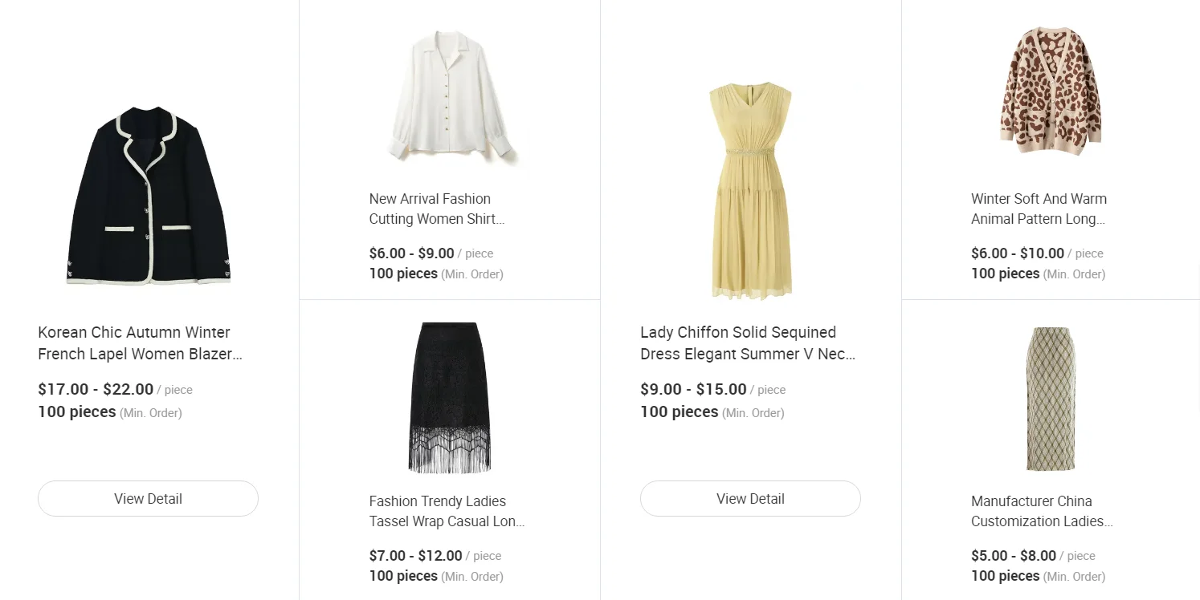The width and height of the screenshot is (1200, 600).
Task: Open the white women shirt thumbnail
Action: [x=450, y=96]
